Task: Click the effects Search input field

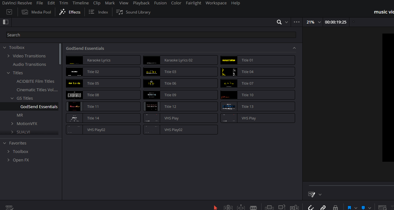Action: 151,35
